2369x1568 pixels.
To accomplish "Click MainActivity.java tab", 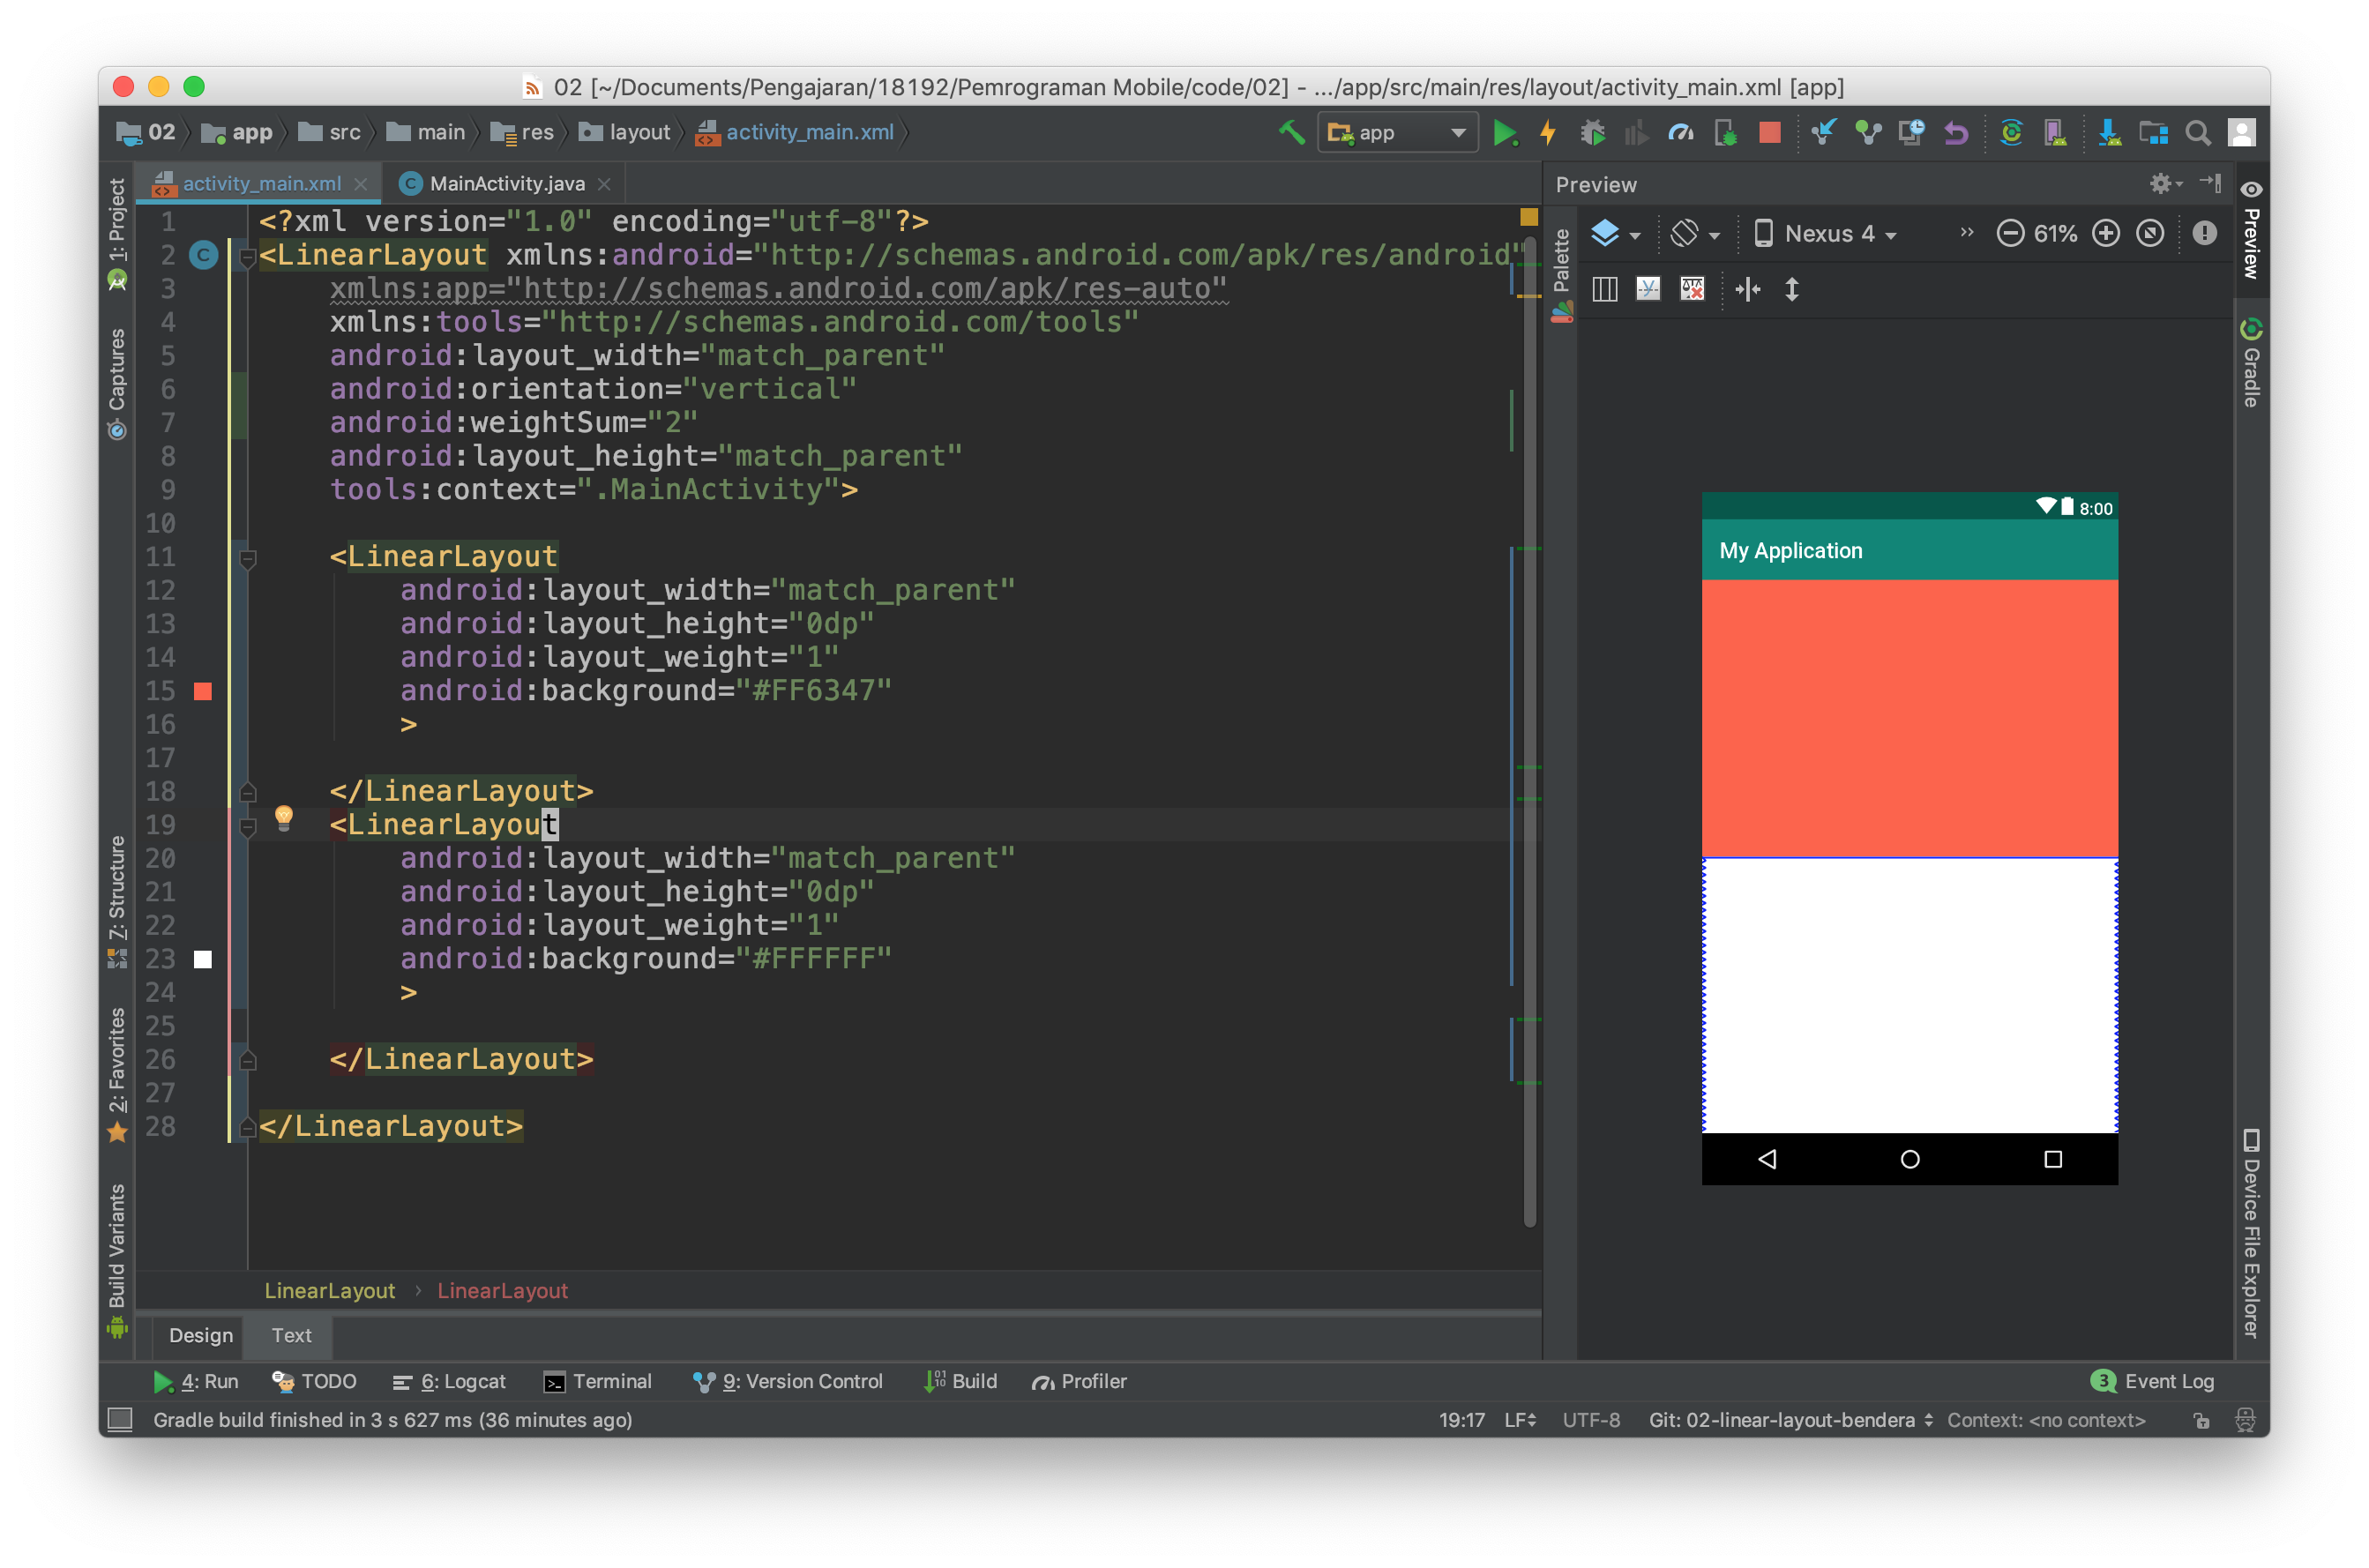I will [504, 182].
